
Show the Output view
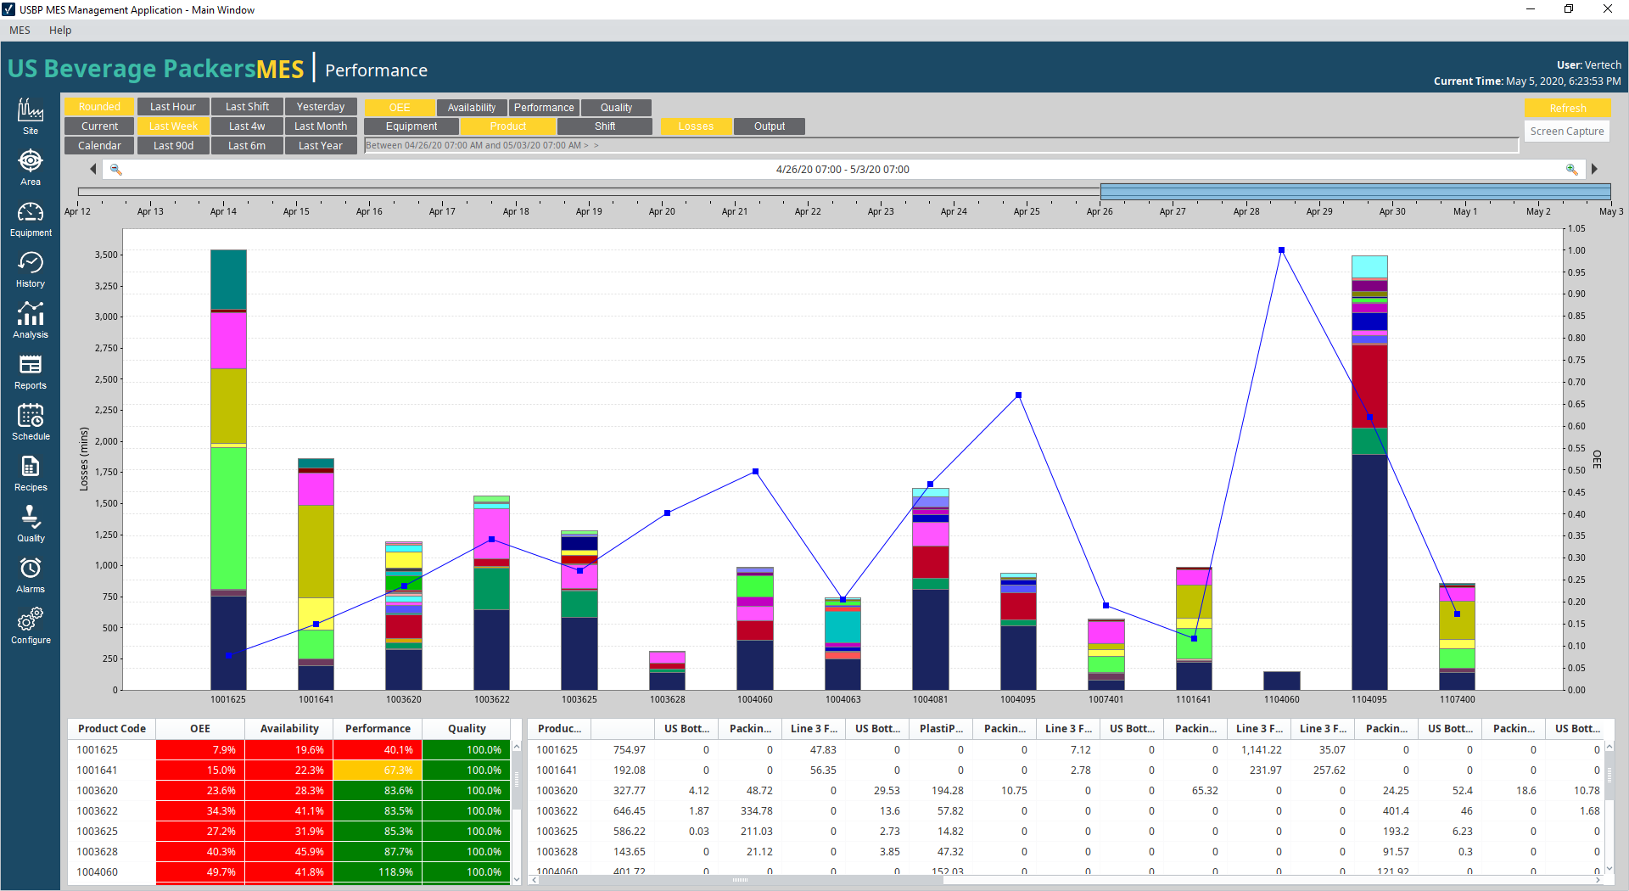[x=770, y=126]
